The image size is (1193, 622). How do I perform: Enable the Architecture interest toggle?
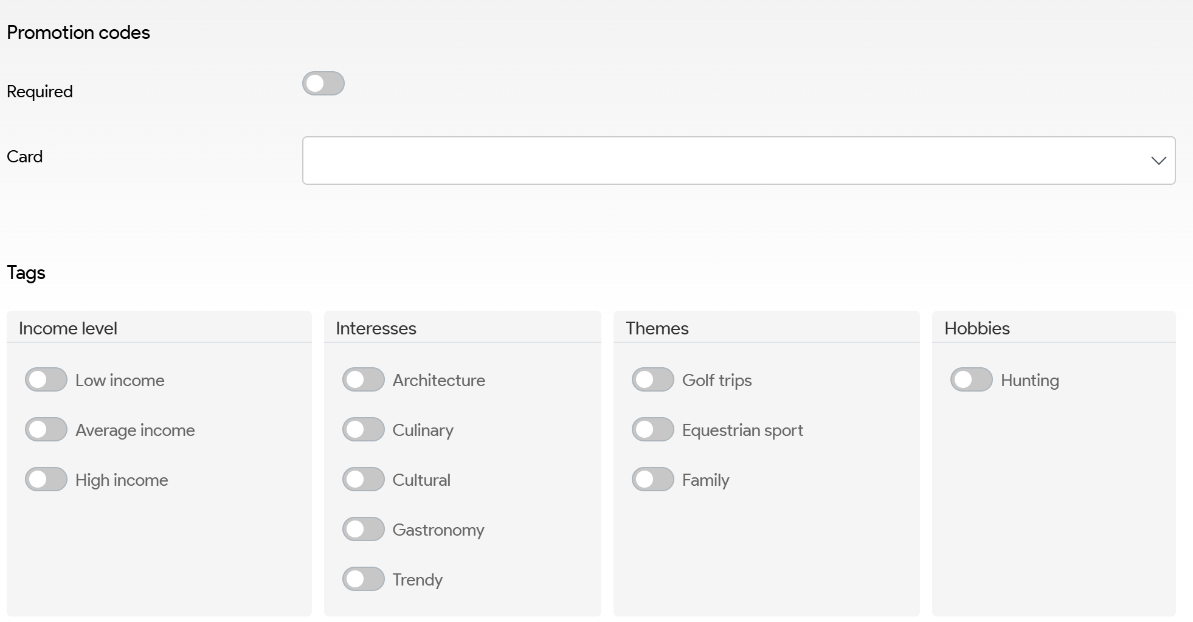pyautogui.click(x=363, y=380)
